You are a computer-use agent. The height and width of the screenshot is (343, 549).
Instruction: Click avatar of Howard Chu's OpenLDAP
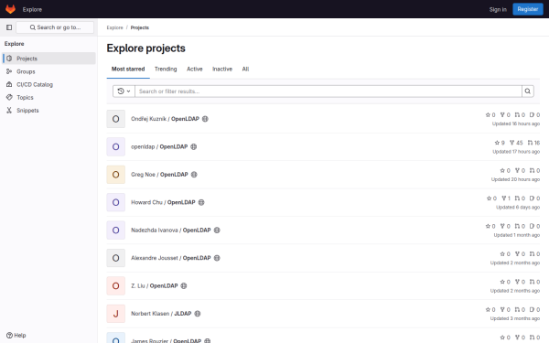[116, 202]
